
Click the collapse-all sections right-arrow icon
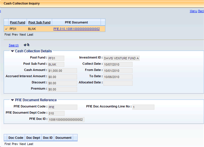pyautogui.click(x=29, y=45)
